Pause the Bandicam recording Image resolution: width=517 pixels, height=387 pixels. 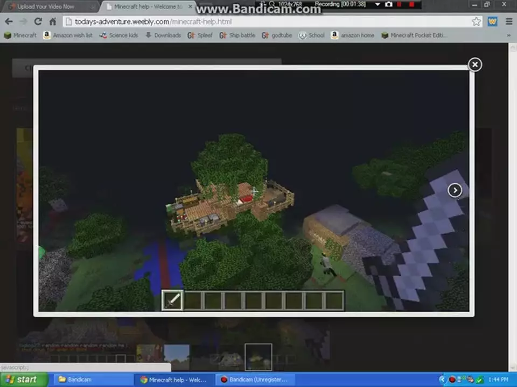(x=399, y=4)
